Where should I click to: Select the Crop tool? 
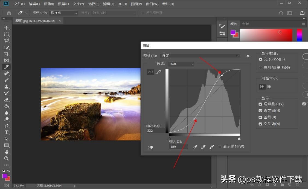point(7,54)
